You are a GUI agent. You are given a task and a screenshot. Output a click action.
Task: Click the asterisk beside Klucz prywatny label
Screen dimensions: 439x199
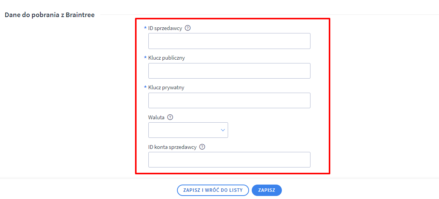point(145,87)
